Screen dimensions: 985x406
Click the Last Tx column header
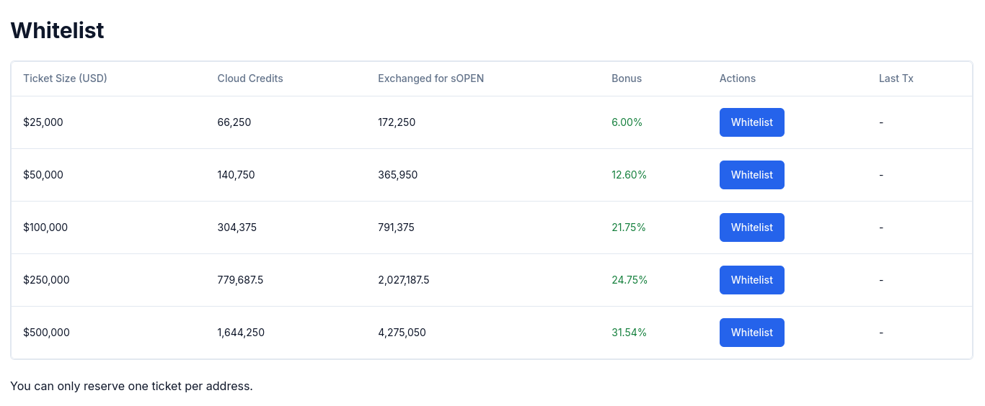(896, 78)
